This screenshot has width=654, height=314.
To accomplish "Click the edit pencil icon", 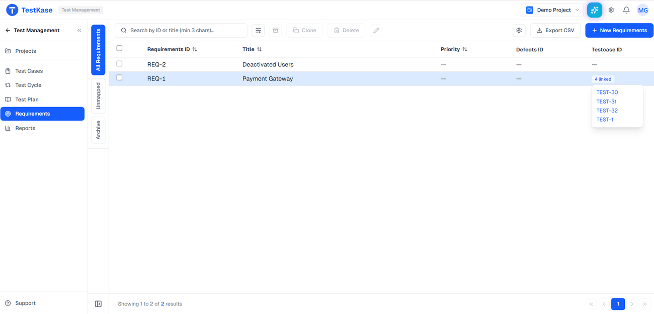I will (x=376, y=31).
